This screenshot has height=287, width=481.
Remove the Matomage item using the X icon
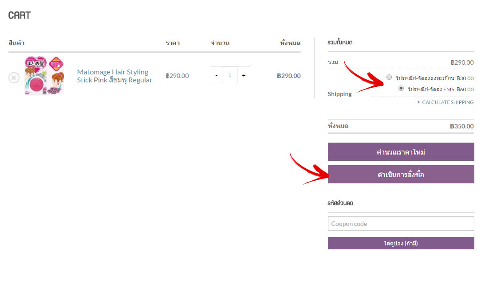point(14,78)
